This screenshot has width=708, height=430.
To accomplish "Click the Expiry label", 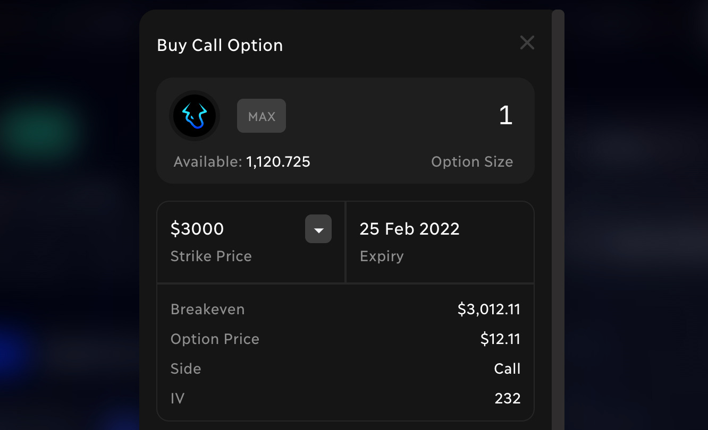I will [382, 256].
